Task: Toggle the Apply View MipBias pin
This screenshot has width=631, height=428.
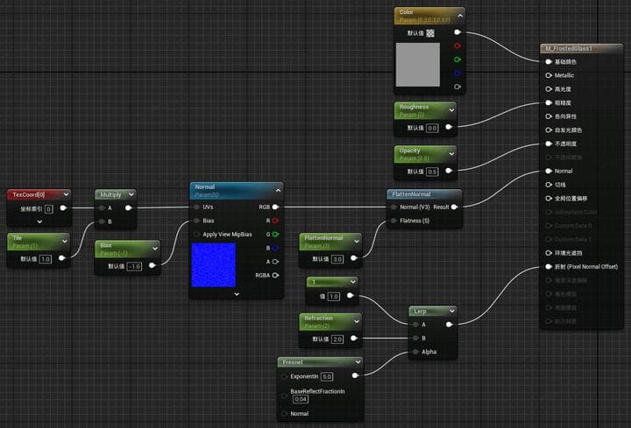Action: point(196,235)
